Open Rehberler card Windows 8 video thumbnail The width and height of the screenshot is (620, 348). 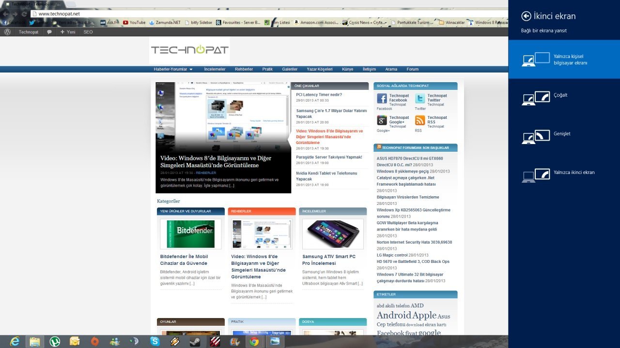(262, 234)
